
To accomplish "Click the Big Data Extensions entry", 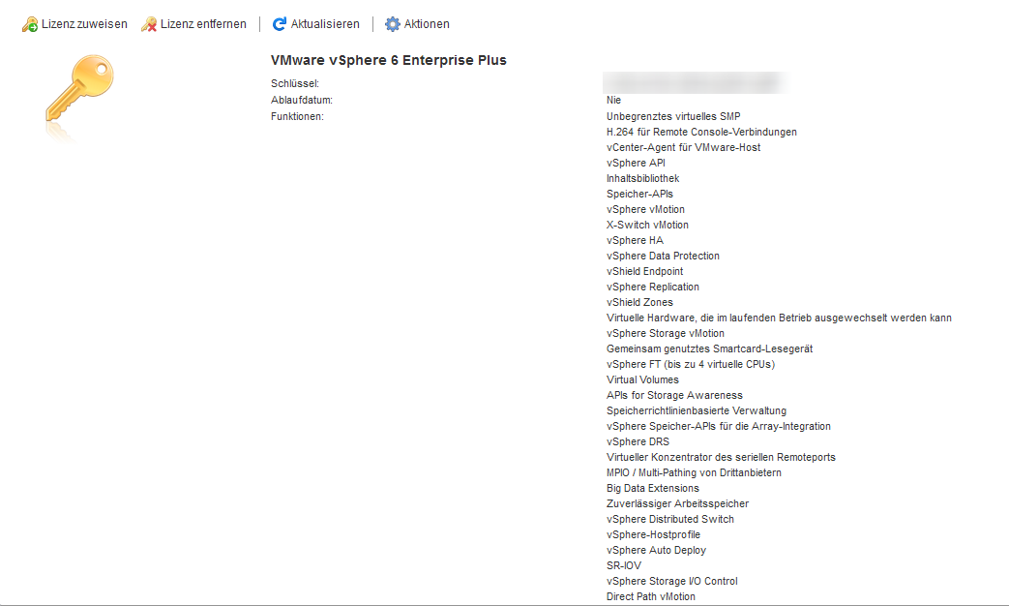I will [x=652, y=488].
